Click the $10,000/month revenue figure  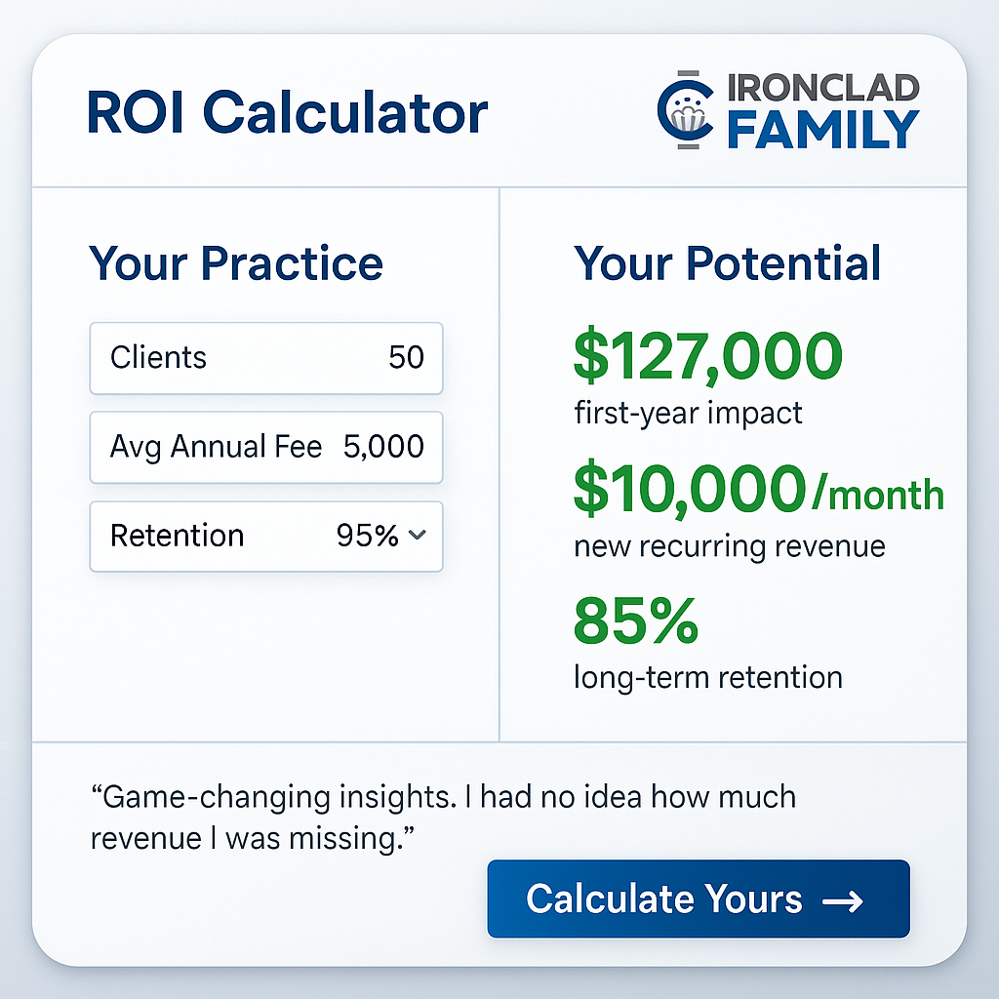759,490
